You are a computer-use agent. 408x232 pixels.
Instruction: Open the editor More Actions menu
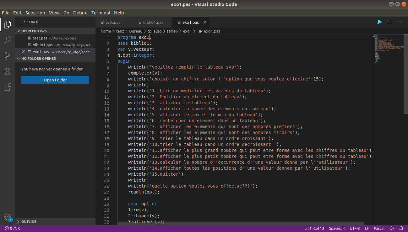400,22
